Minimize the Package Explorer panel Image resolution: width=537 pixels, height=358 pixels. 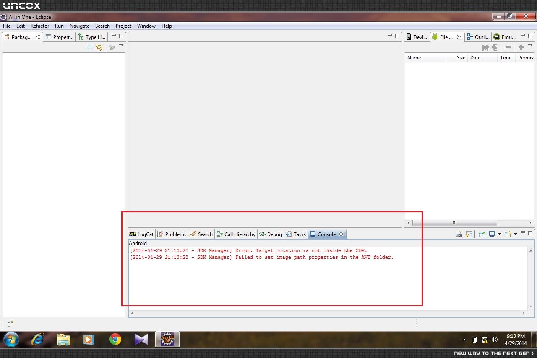pos(114,36)
